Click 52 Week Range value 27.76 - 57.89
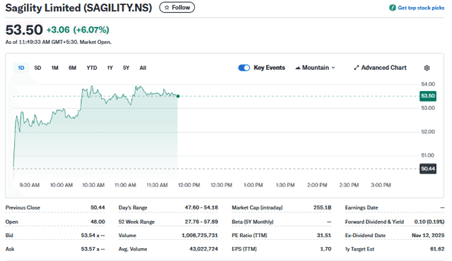 click(x=201, y=221)
